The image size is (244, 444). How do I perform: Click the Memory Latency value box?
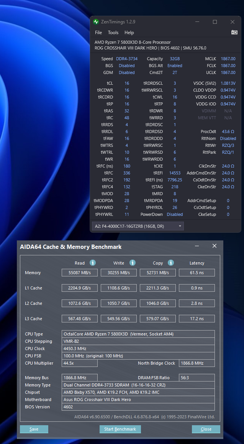pyautogui.click(x=197, y=273)
